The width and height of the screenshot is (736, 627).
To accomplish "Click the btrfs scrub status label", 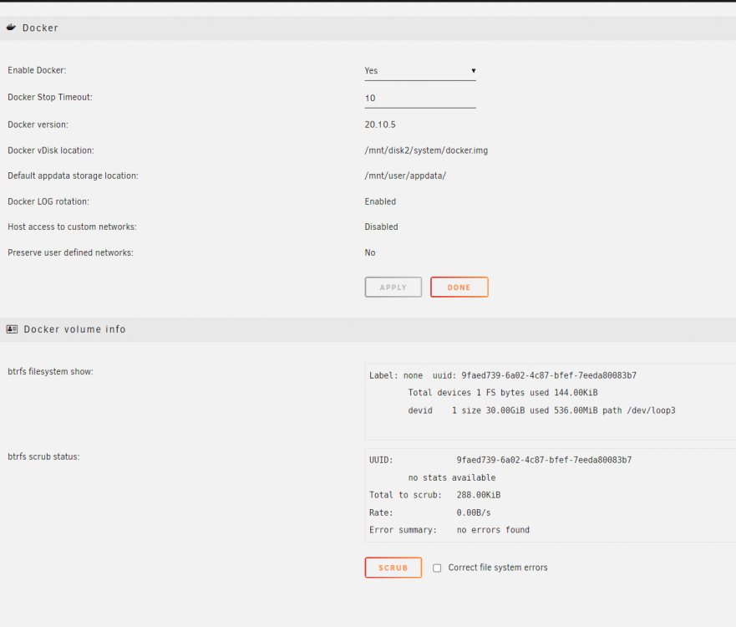I will (43, 456).
